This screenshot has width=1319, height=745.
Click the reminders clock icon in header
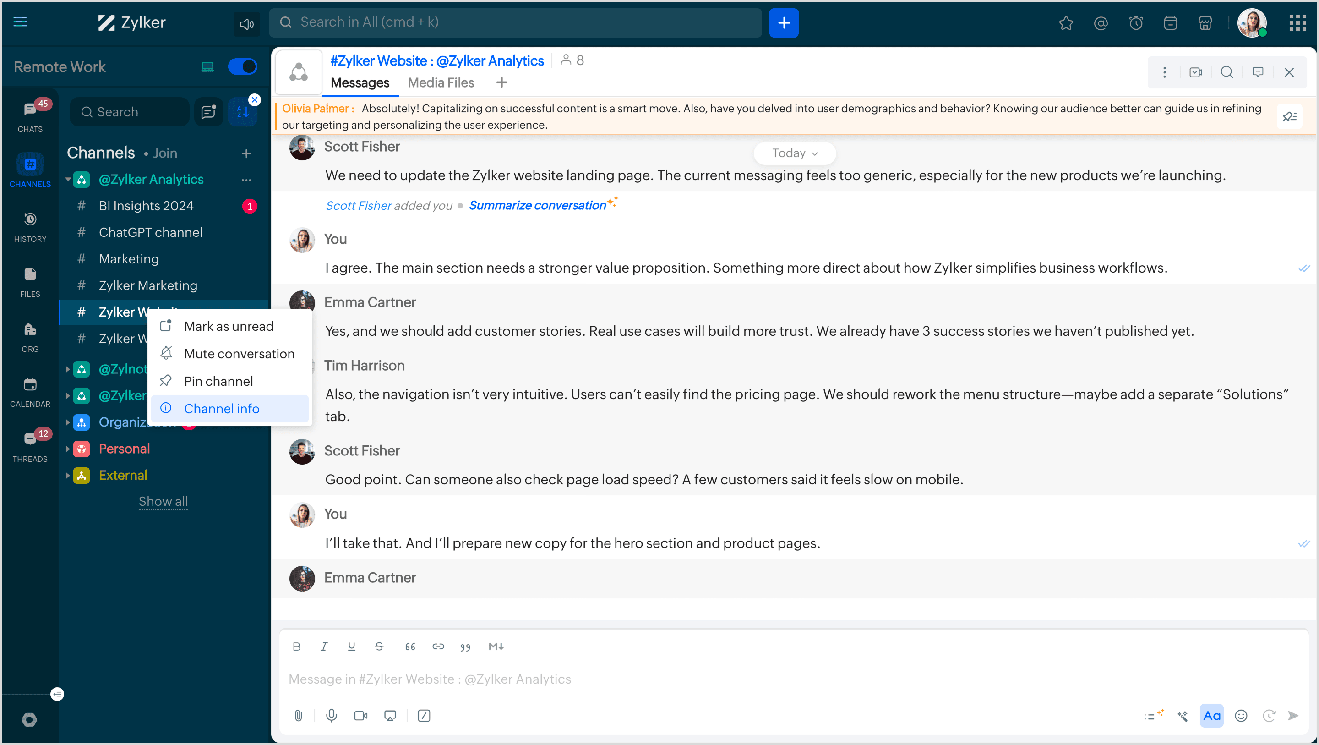1136,23
